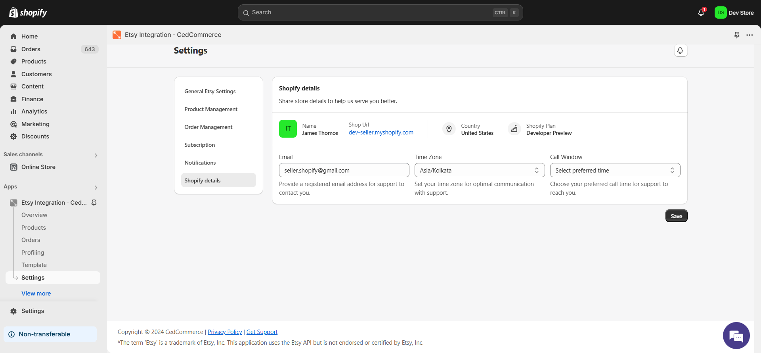Screen dimensions: 761x353
Task: Click the Discounts badge icon
Action: [13, 136]
